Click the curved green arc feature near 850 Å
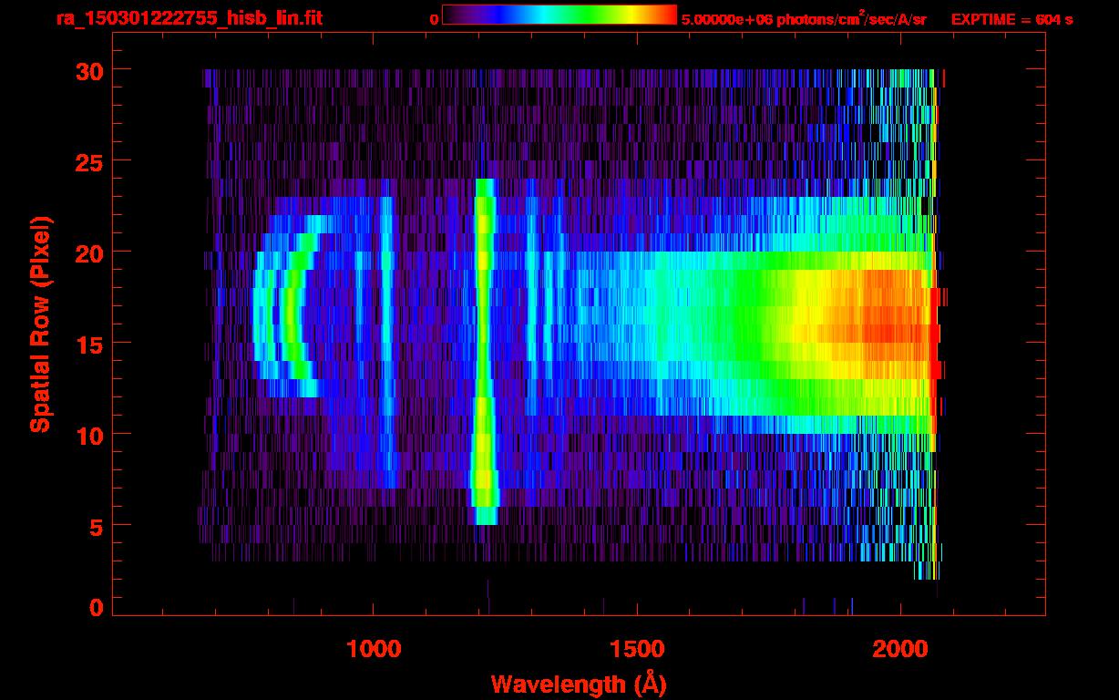This screenshot has height=700, width=1119. pos(297,306)
